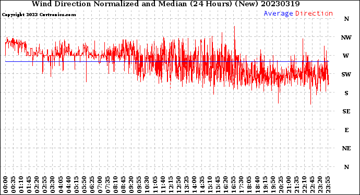Click the 02:20 time label
Image resolution: width=360 pixels, height=195 pixels.
tap(37, 185)
